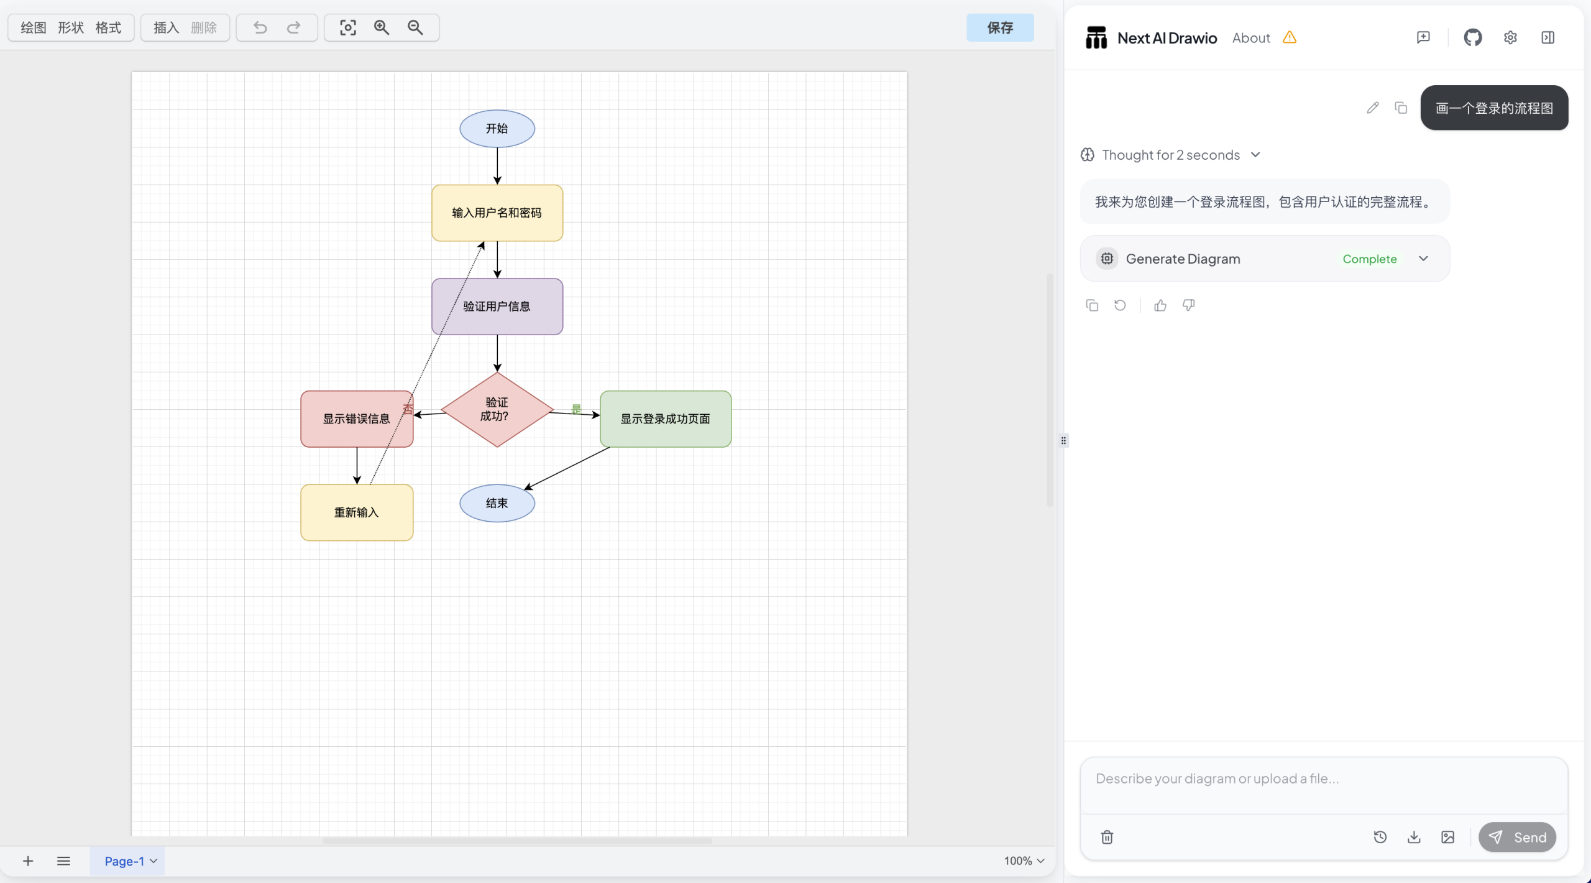Click the trash icon to clear chat
Image resolution: width=1591 pixels, height=883 pixels.
(x=1107, y=837)
